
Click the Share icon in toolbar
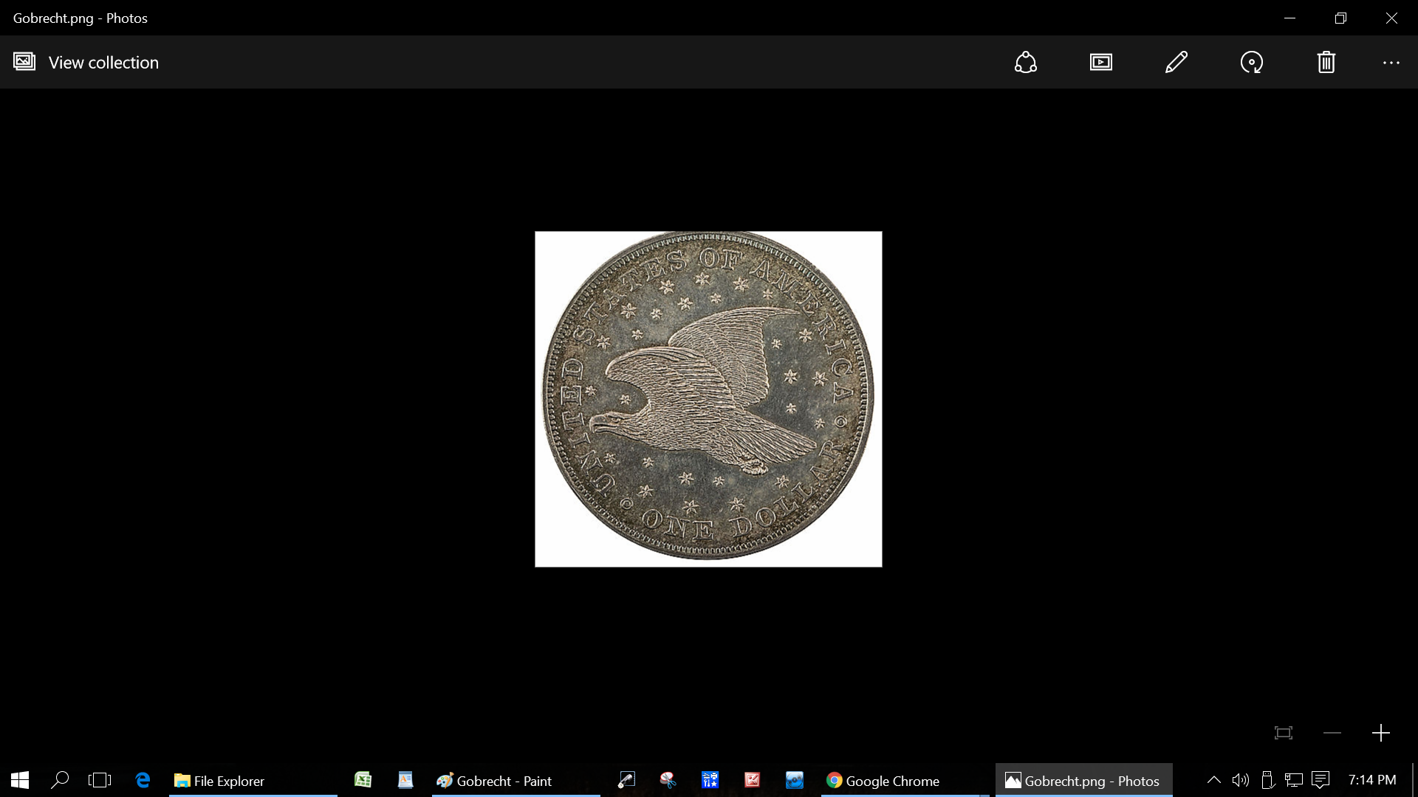tap(1025, 63)
